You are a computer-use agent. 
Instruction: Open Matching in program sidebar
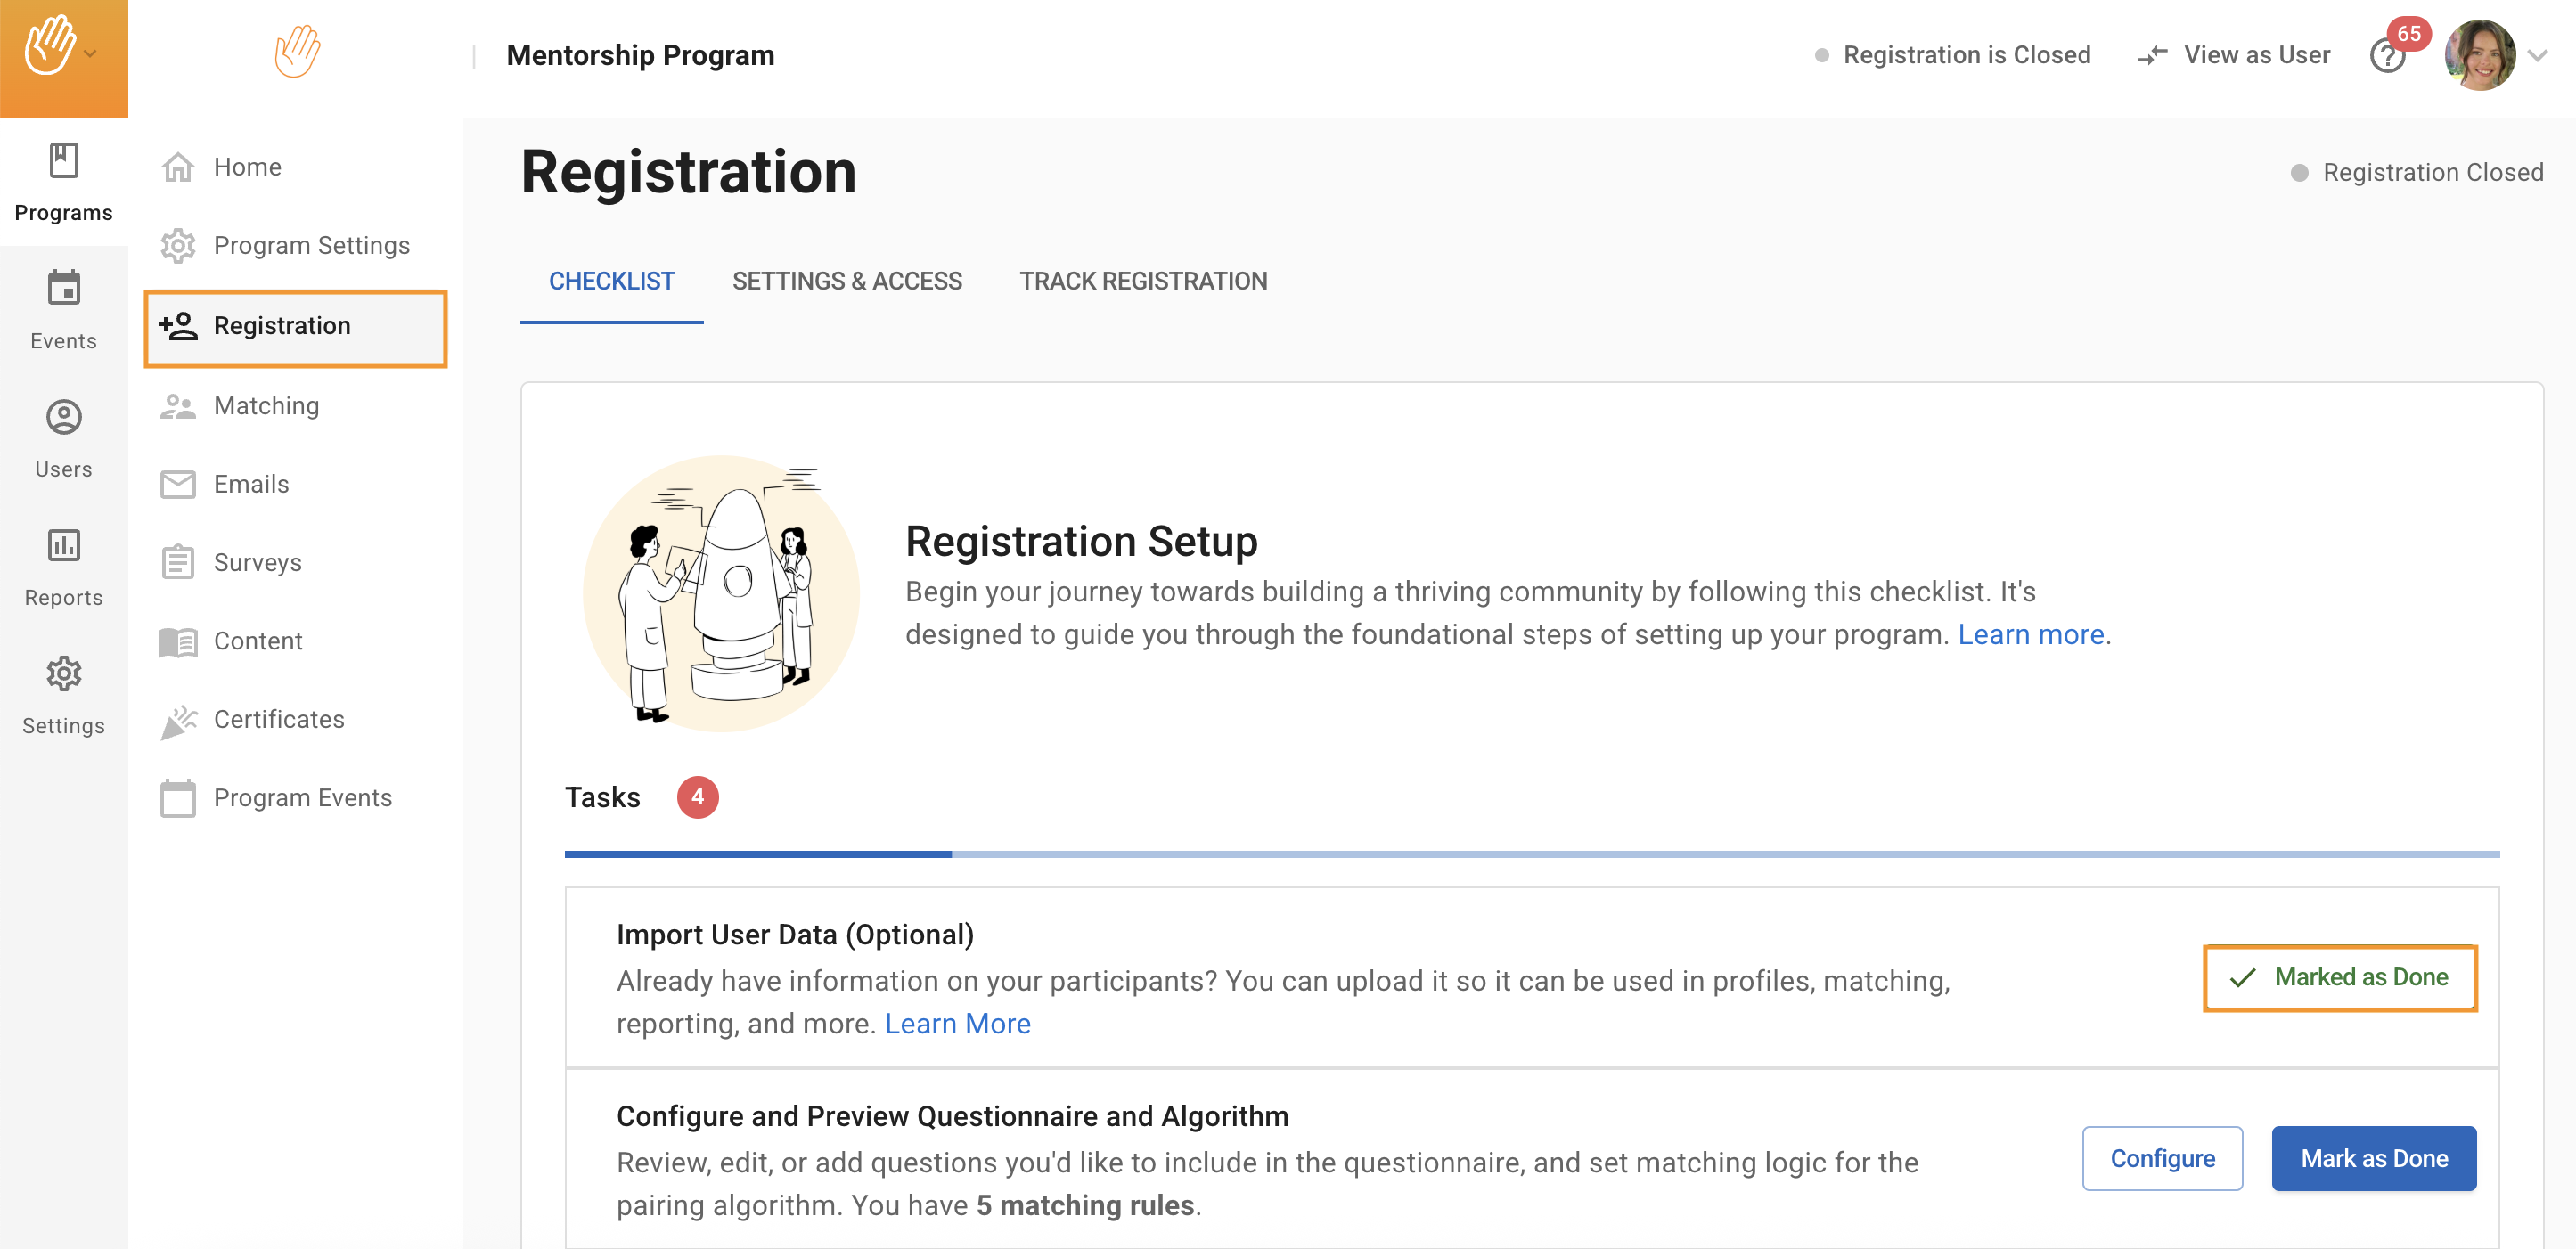click(266, 405)
